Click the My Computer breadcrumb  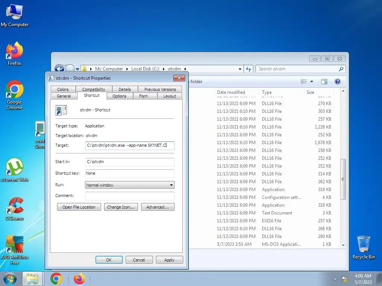[109, 69]
